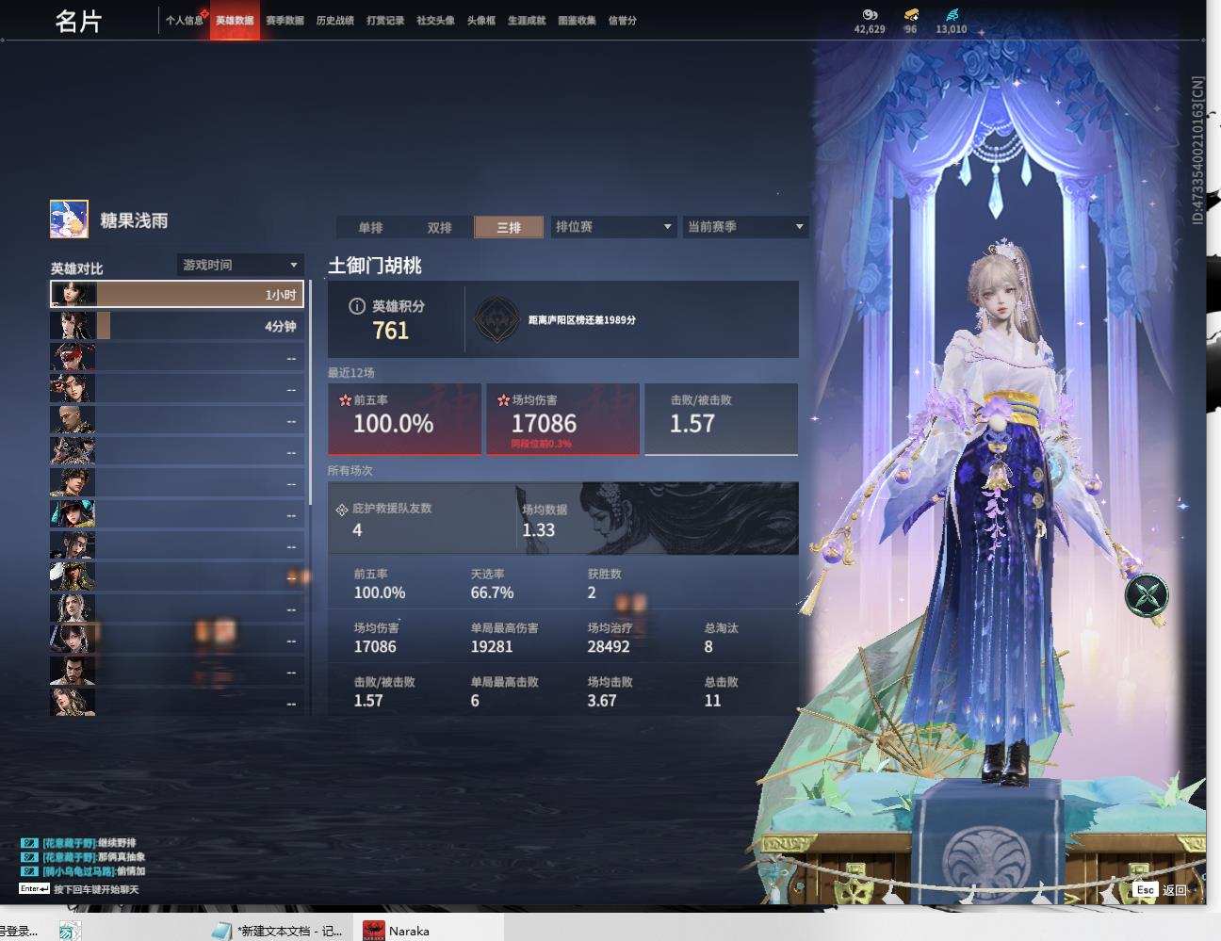Click the hero list scrollbar
Viewport: 1221px width, 941px height.
point(310,391)
